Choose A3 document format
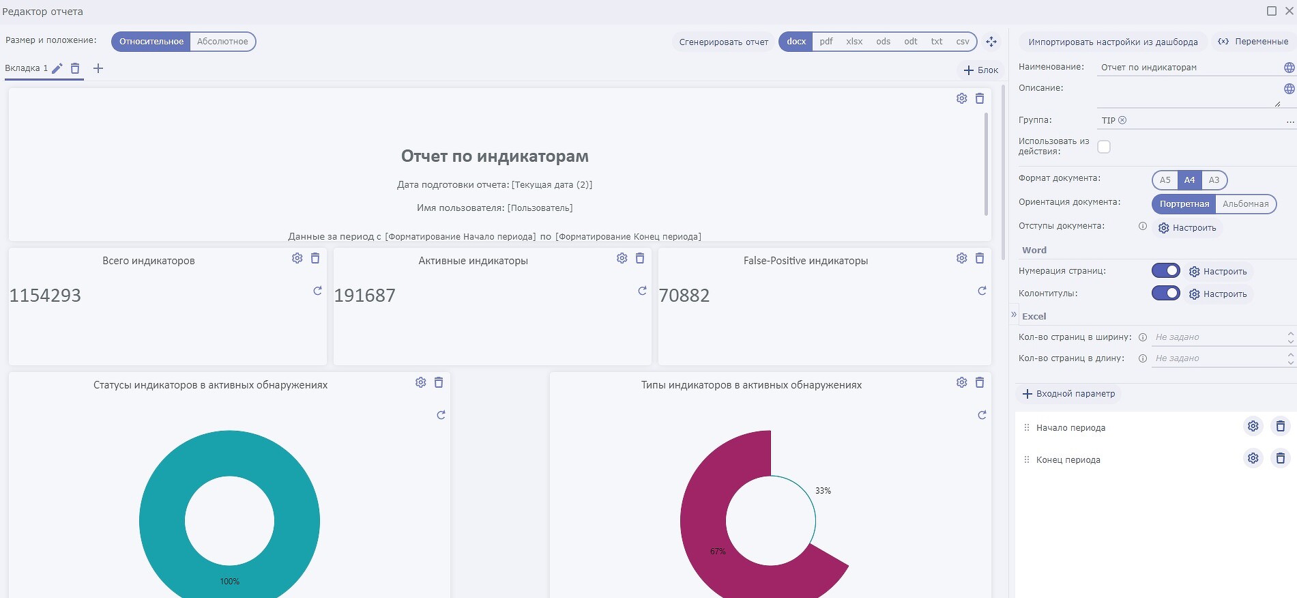 (x=1214, y=180)
